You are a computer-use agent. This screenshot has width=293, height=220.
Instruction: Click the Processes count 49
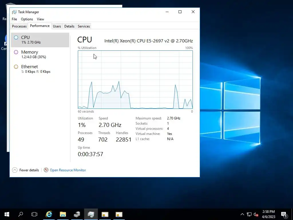point(81,140)
